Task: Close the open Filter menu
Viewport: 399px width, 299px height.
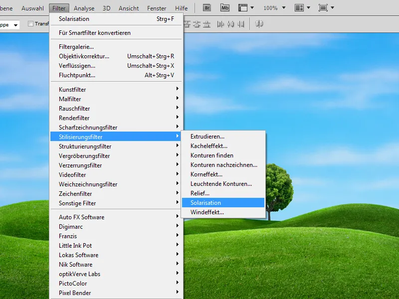Action: point(59,8)
